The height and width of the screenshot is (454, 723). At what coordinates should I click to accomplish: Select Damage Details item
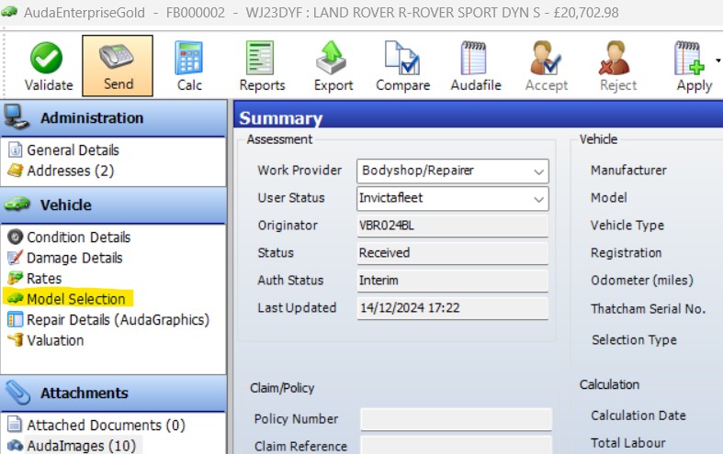coord(74,258)
